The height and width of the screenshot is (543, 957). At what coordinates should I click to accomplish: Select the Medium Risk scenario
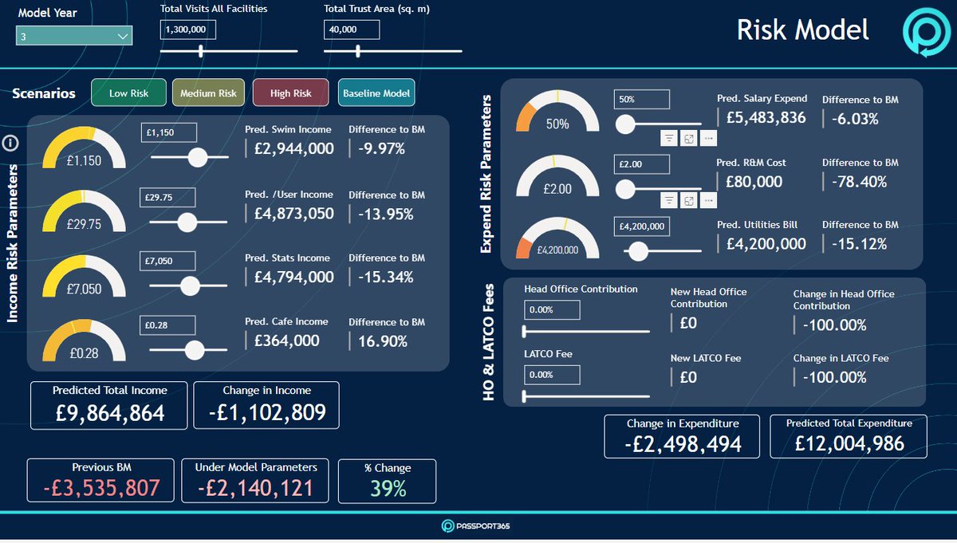(x=208, y=92)
